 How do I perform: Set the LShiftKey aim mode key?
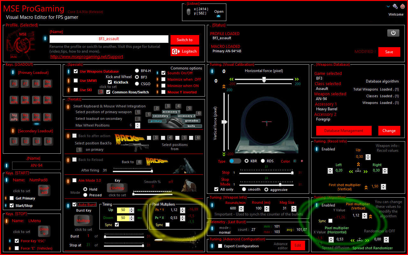click(117, 188)
